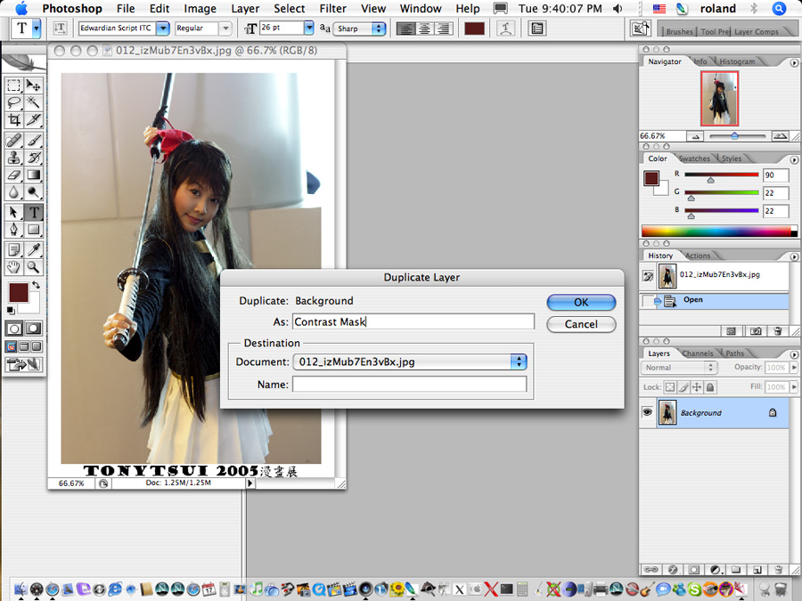Viewport: 802px width, 601px height.
Task: Pick the Lasso tool
Action: click(x=14, y=102)
